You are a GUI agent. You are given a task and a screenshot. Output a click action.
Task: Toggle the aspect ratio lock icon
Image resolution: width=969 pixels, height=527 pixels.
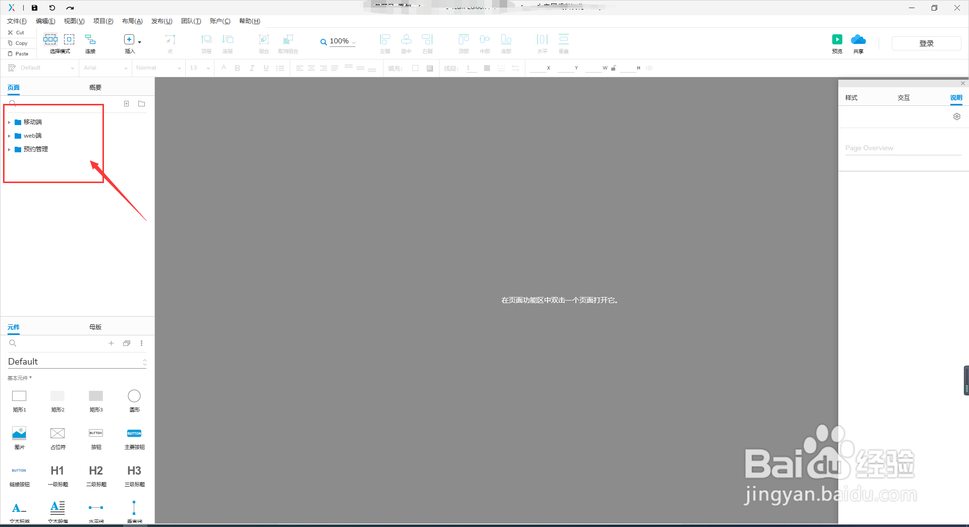pos(614,68)
